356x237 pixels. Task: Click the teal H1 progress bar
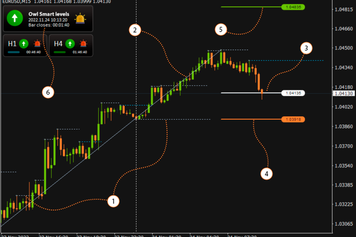point(14,52)
